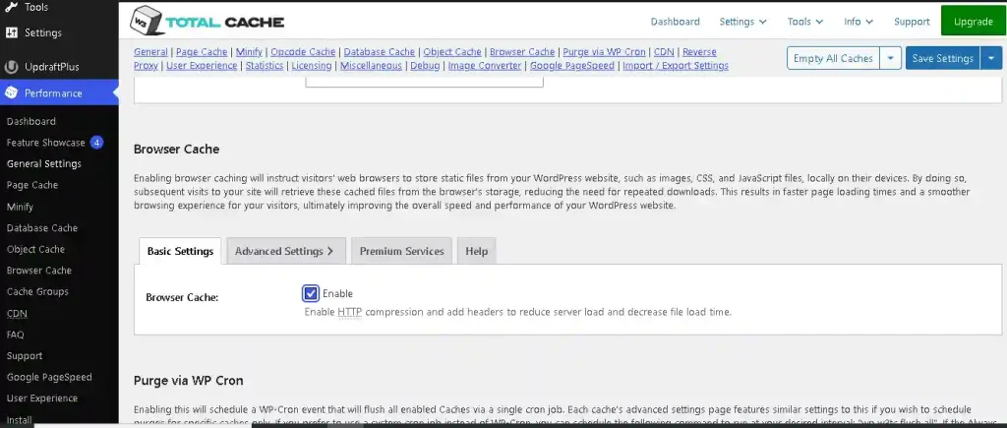Open User Experience in sidebar
Viewport: 1007px width, 428px height.
41,398
